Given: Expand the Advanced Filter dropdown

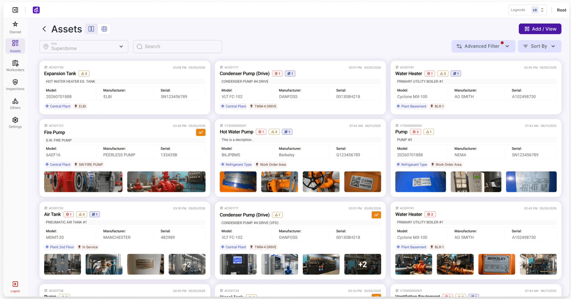Looking at the screenshot, I should (483, 46).
